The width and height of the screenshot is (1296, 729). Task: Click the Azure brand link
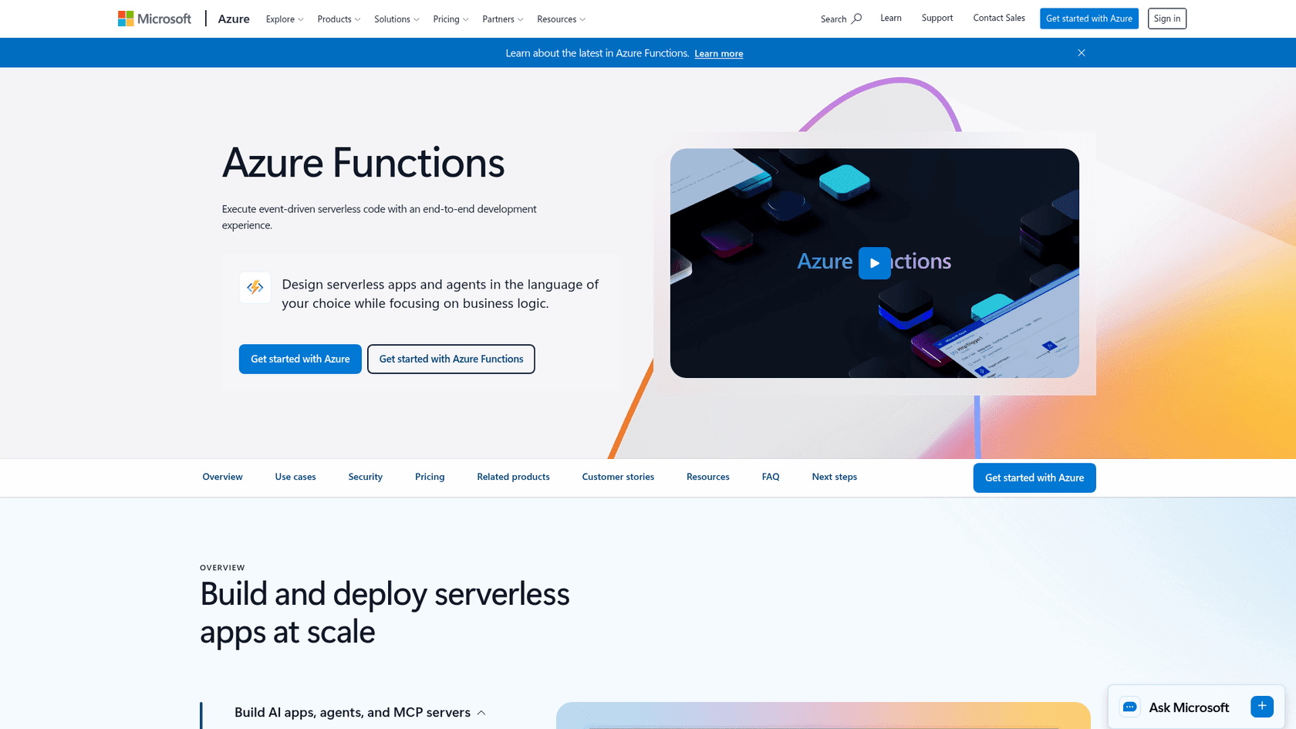point(234,19)
